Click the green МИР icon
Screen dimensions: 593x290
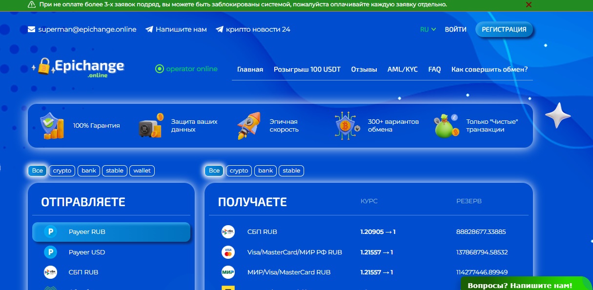tap(228, 272)
